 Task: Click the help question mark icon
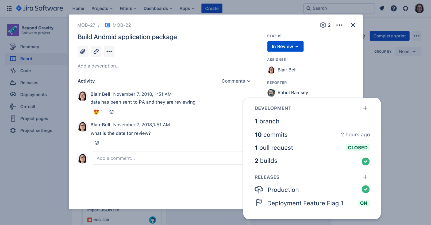pyautogui.click(x=394, y=8)
